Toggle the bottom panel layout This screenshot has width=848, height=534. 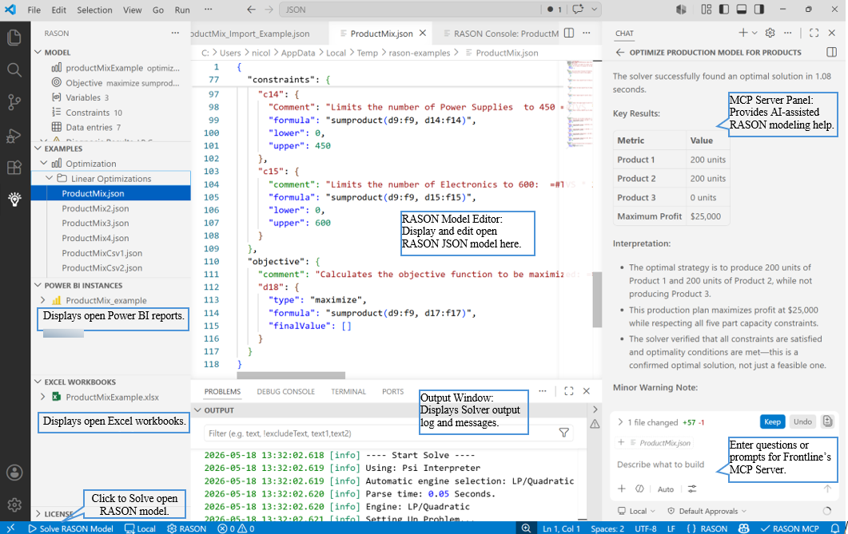(742, 9)
